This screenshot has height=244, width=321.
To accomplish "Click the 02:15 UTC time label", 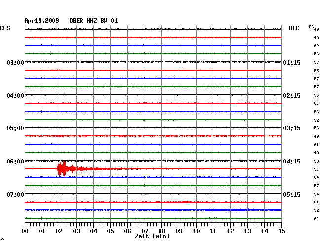I will click(292, 96).
